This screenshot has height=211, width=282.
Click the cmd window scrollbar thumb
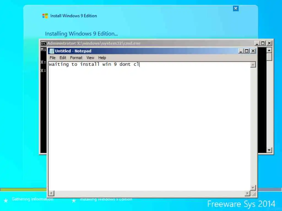pos(269,57)
